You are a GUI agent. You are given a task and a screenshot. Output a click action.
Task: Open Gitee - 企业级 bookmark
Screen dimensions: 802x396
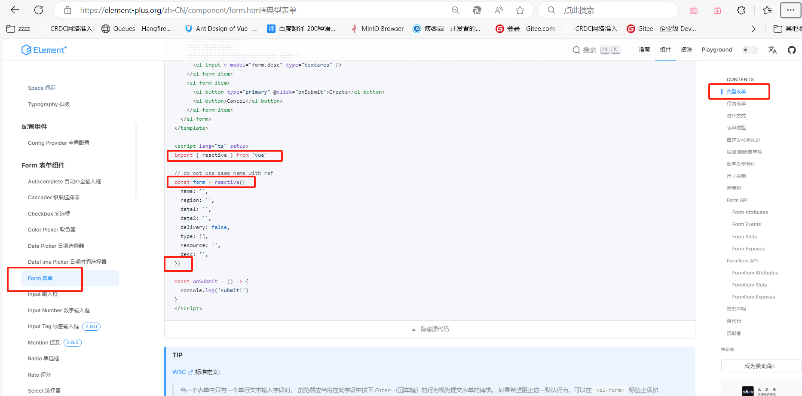pos(661,29)
